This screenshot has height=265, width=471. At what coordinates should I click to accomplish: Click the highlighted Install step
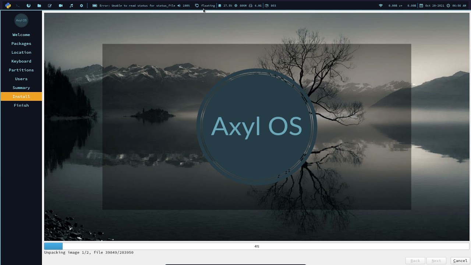pos(21,96)
